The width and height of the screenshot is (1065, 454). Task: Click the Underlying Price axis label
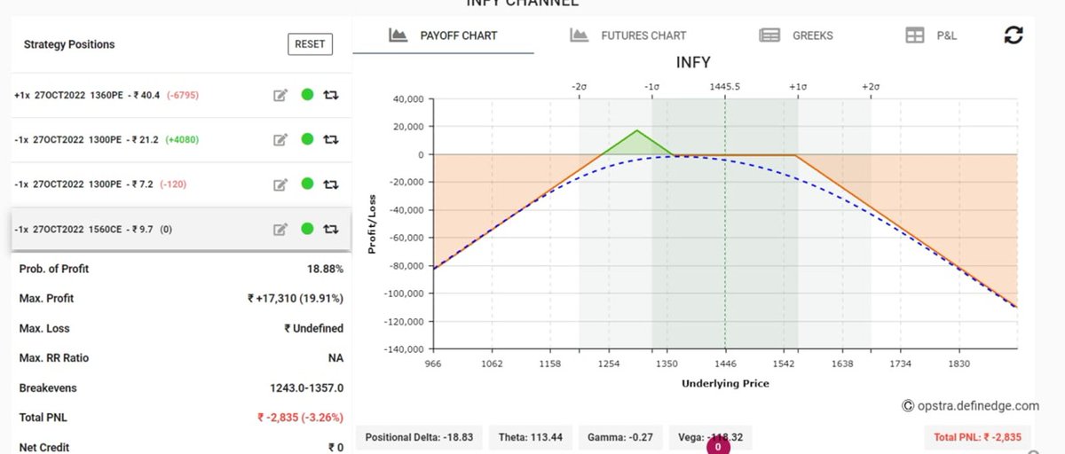[725, 384]
